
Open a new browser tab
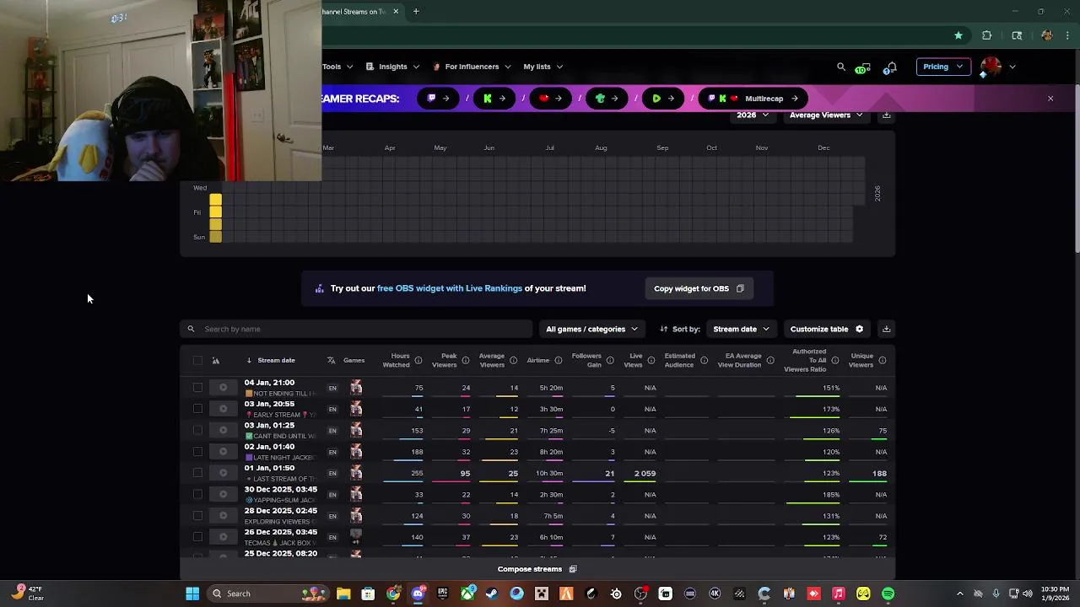pos(416,12)
